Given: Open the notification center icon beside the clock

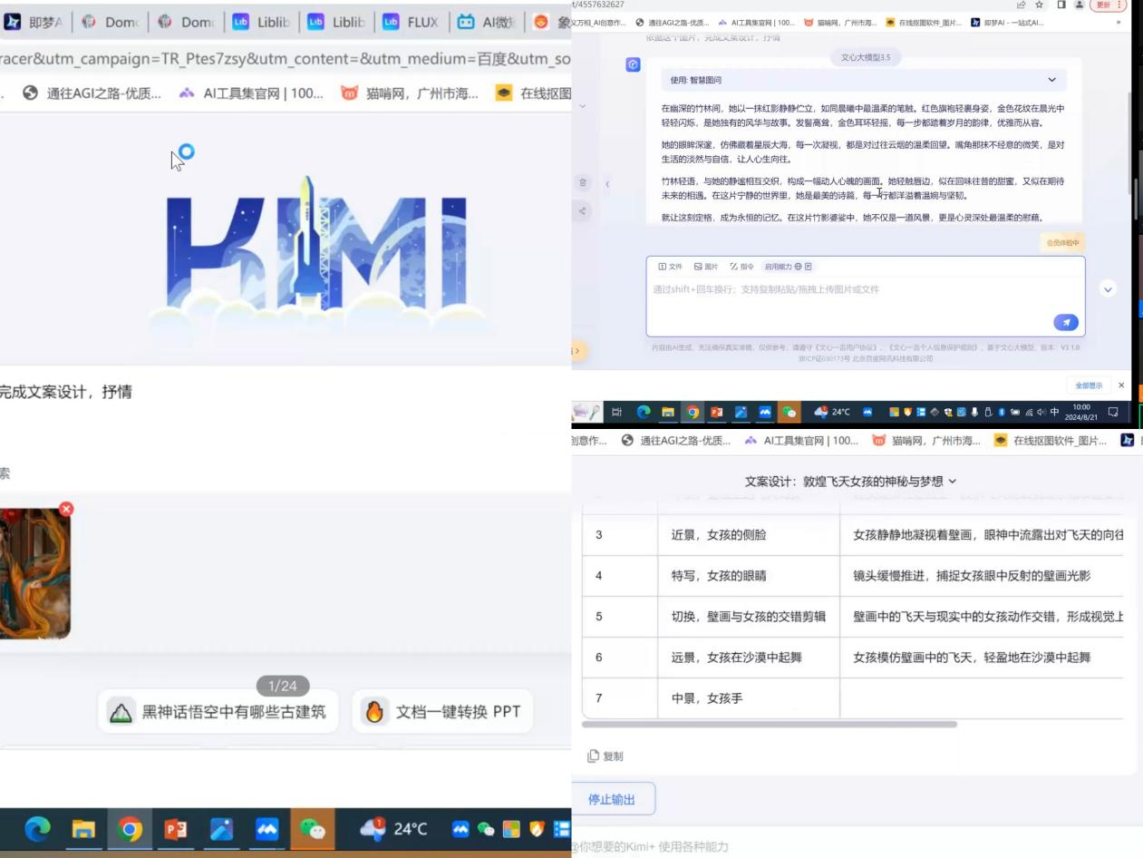Looking at the screenshot, I should 1113,412.
